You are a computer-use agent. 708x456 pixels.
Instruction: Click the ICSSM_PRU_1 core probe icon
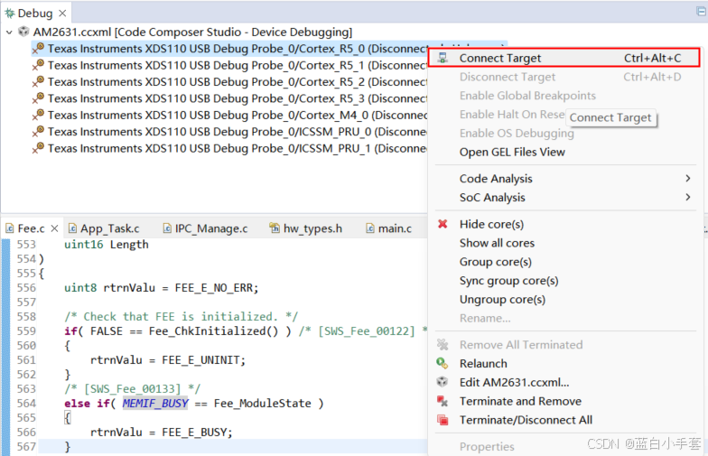coord(38,148)
